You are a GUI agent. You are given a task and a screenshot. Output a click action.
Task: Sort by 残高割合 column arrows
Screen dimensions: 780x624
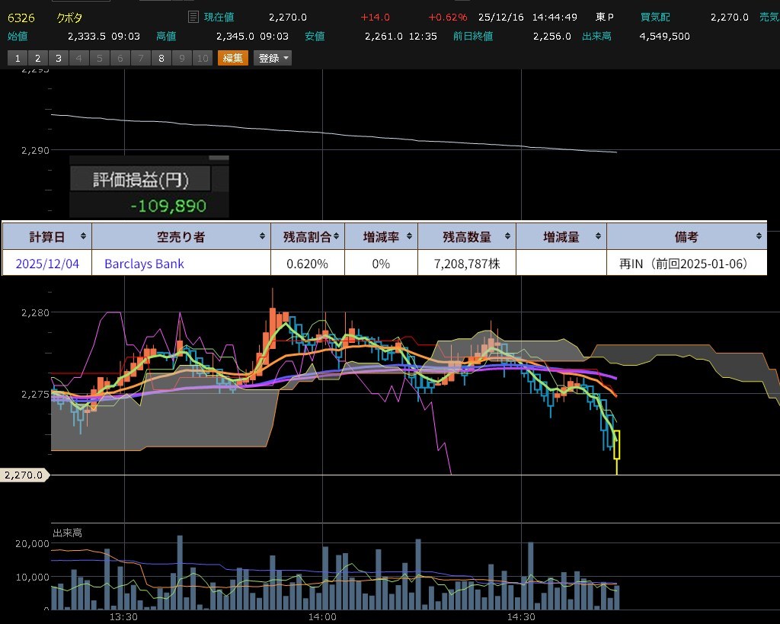(x=337, y=236)
